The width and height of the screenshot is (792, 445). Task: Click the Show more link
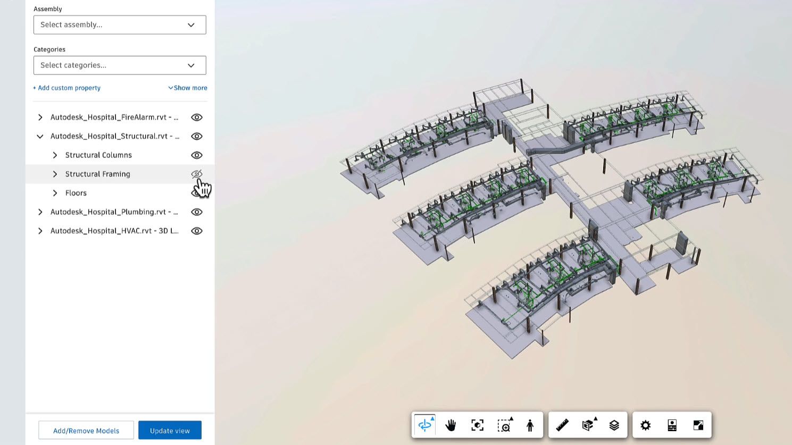(188, 88)
